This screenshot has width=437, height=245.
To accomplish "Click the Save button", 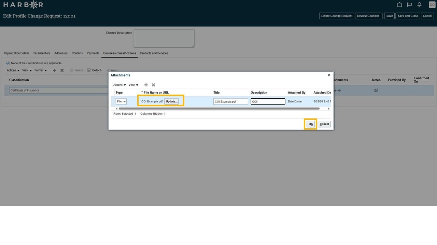I will pyautogui.click(x=390, y=16).
